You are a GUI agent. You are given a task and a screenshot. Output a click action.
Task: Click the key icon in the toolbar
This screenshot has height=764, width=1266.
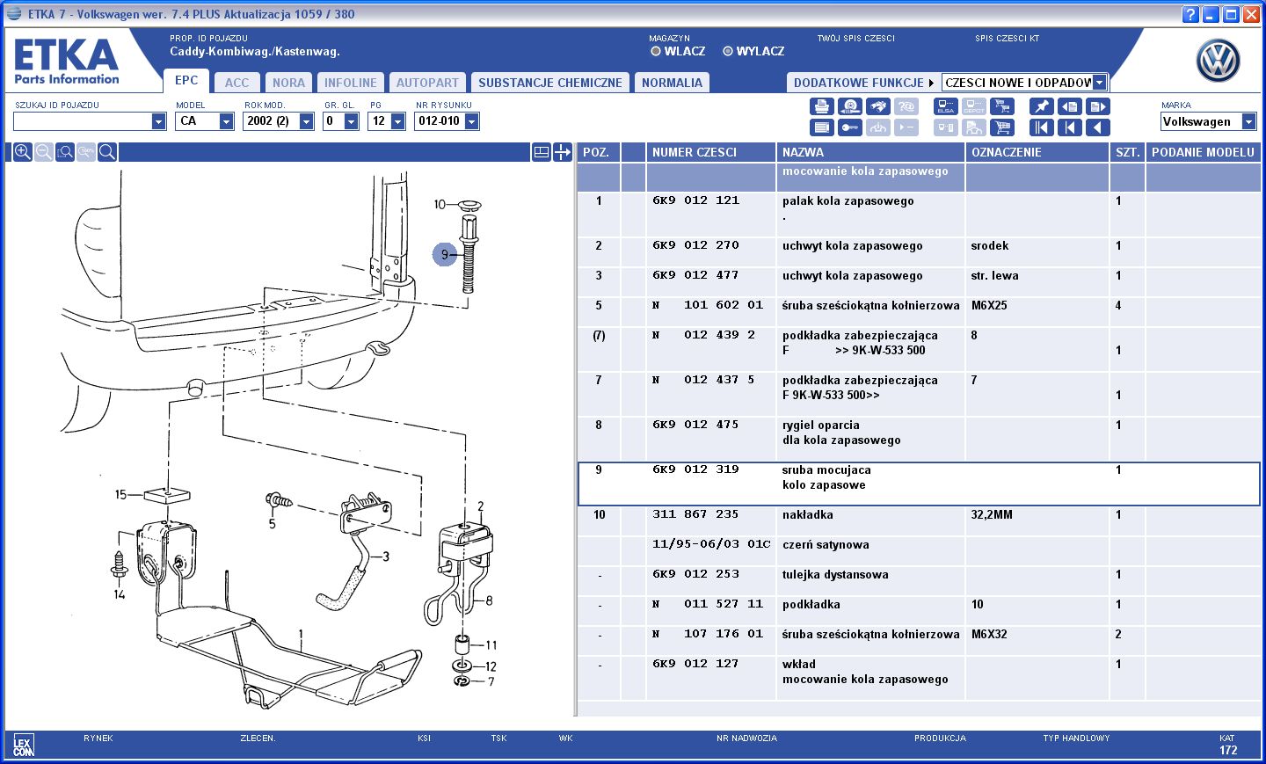coord(850,127)
